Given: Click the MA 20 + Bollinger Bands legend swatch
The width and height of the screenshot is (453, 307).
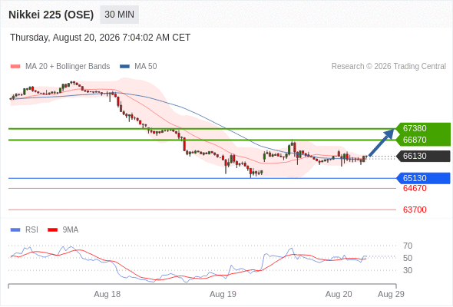Looking at the screenshot, I should point(15,67).
